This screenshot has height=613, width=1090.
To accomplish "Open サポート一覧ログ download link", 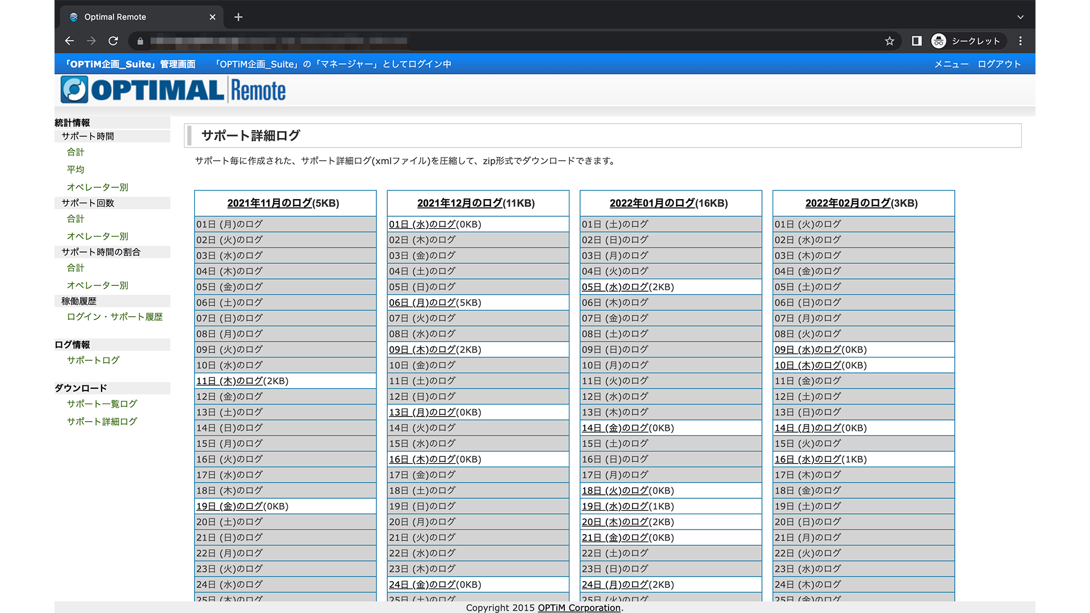I will pyautogui.click(x=102, y=404).
